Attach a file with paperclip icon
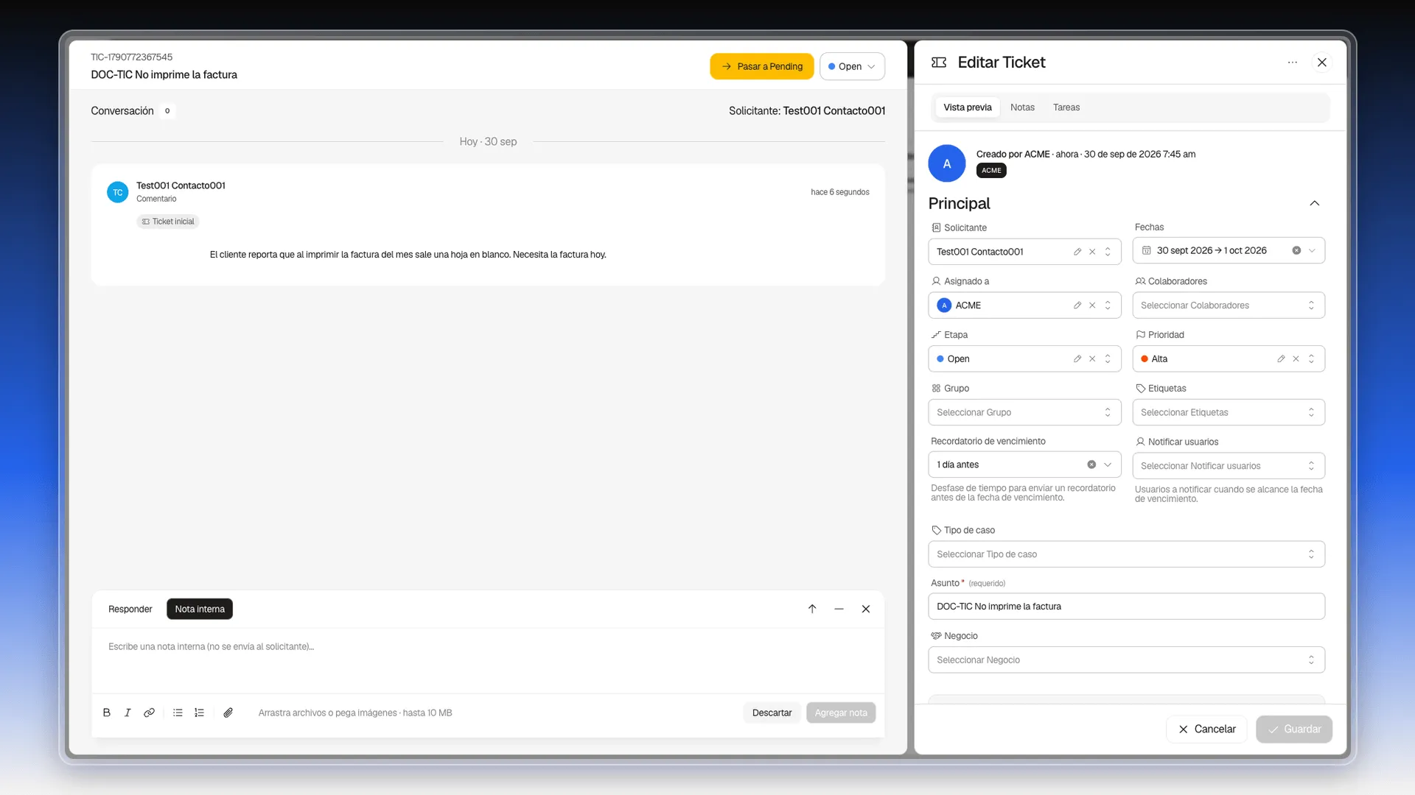Screen dimensions: 1415x795 228,713
